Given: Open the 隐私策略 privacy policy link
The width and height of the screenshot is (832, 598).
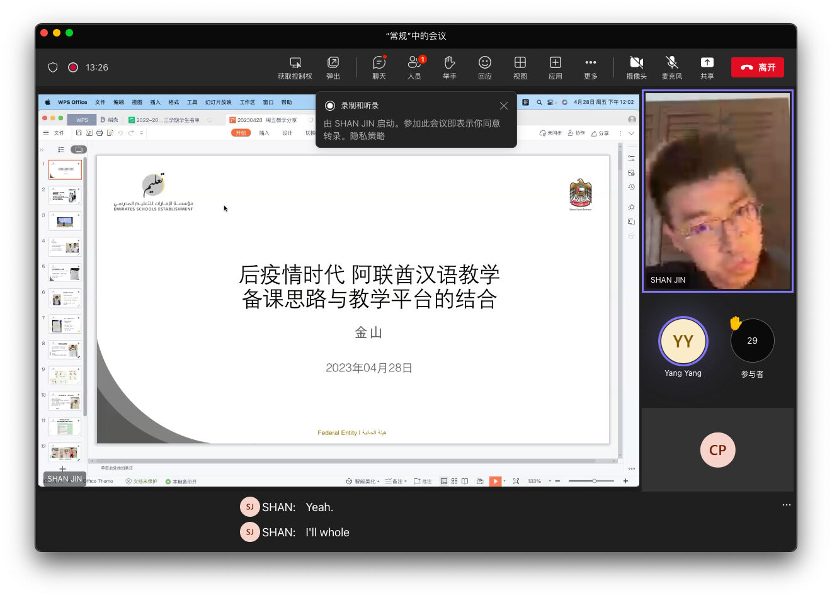Looking at the screenshot, I should click(x=367, y=136).
